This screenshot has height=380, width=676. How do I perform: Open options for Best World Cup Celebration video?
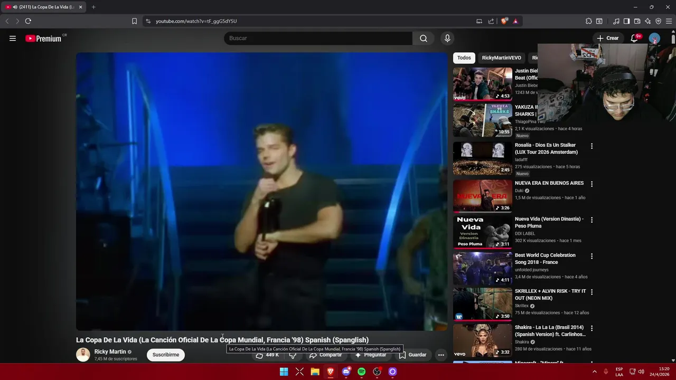click(x=591, y=256)
